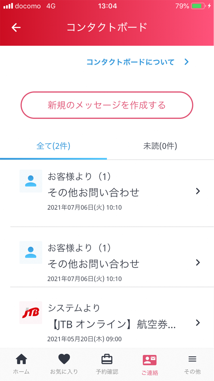Tap the avatar icon of the second お客様より message
The height and width of the screenshot is (381, 214).
coord(31,252)
